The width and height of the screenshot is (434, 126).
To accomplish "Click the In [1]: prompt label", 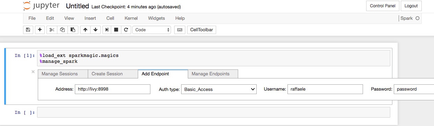I will point(24,56).
